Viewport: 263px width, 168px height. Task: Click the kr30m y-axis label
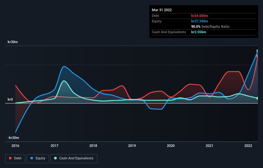(13, 42)
